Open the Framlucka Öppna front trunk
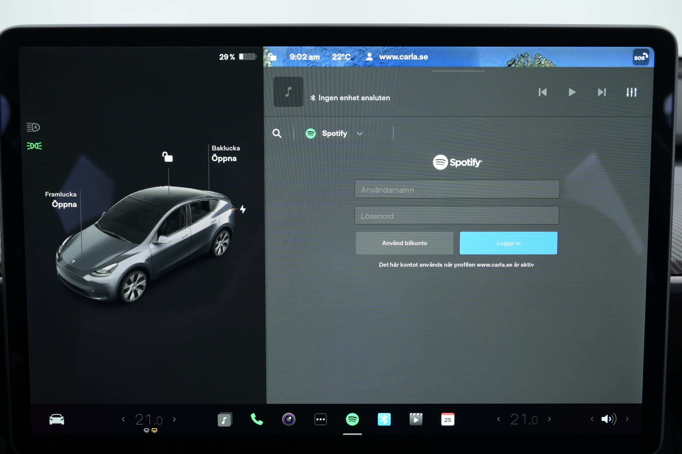The image size is (682, 454). pyautogui.click(x=61, y=200)
